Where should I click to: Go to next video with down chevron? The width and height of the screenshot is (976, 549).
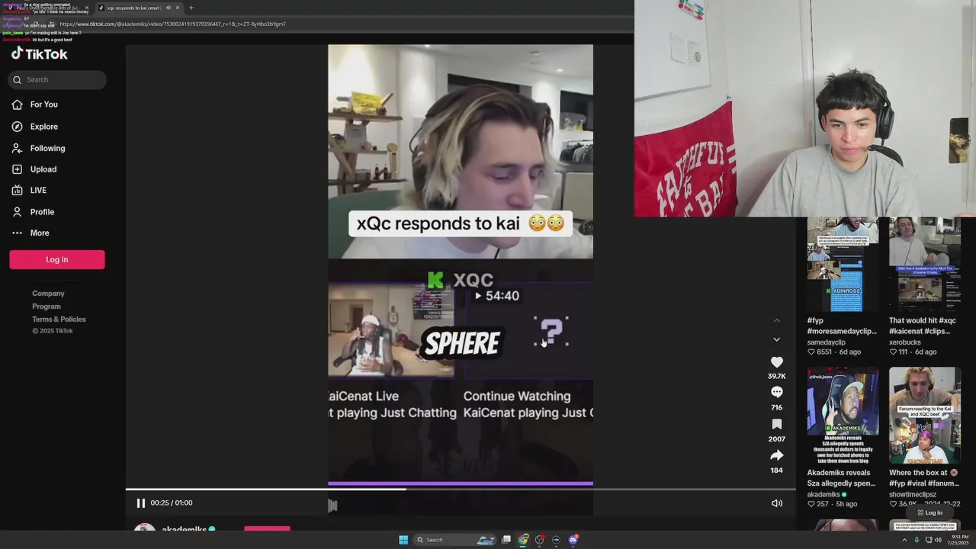pos(776,339)
